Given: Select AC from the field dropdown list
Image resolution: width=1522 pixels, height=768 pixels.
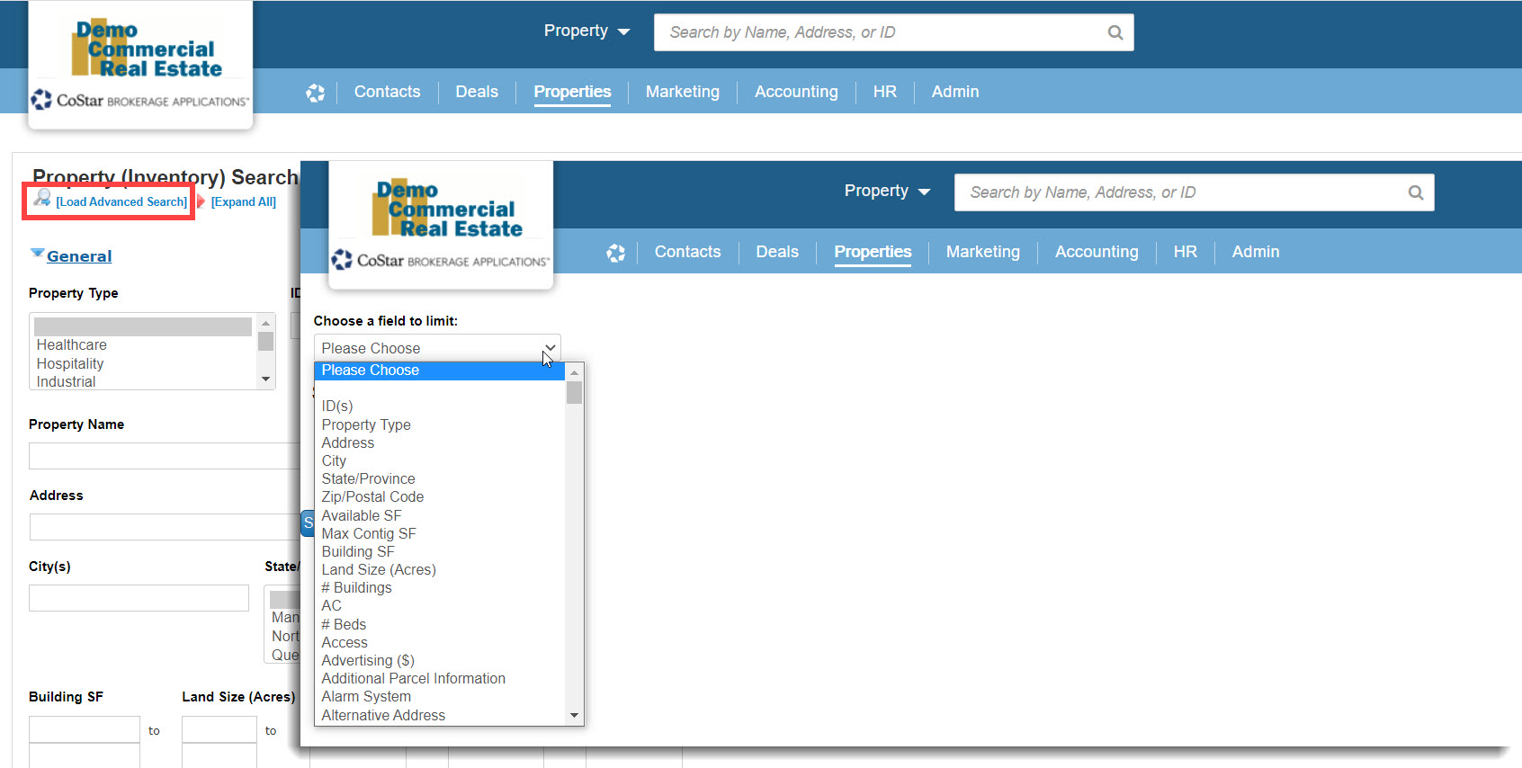Looking at the screenshot, I should click(x=440, y=606).
